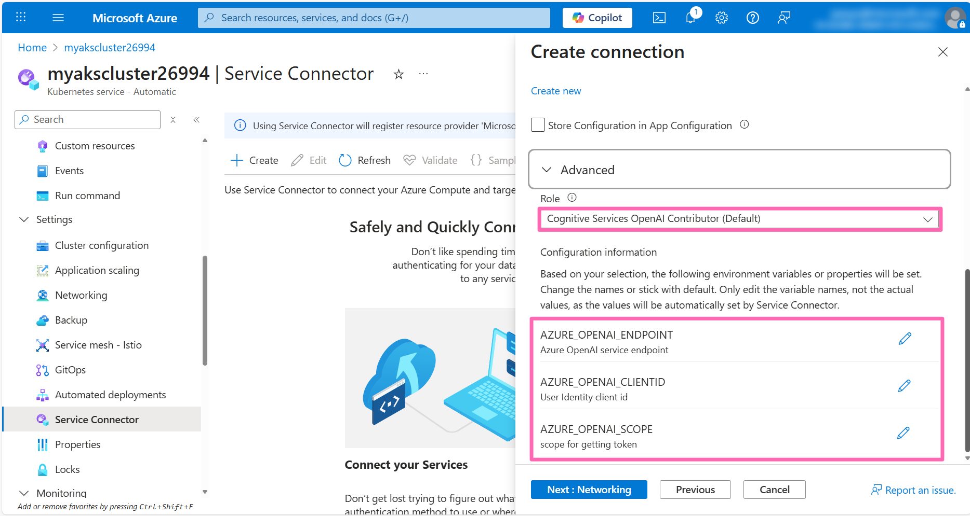Click the info icon next to Role
Viewport: 970px width, 516px height.
572,198
